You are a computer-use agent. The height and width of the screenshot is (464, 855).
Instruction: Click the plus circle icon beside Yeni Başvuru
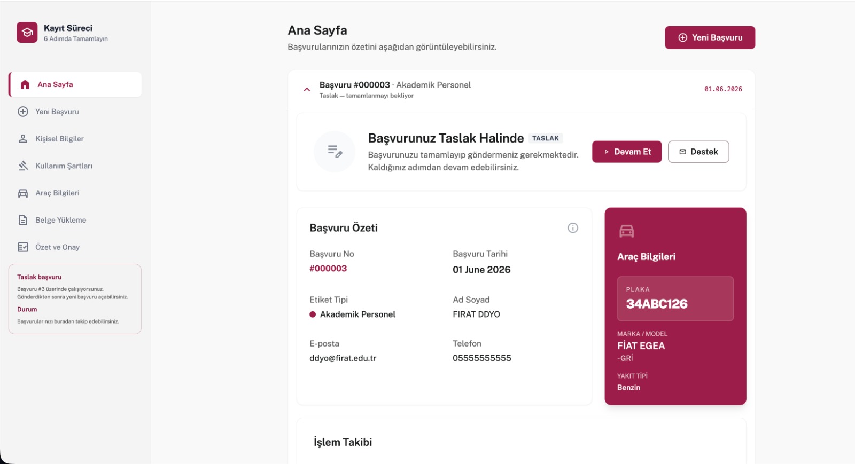23,112
